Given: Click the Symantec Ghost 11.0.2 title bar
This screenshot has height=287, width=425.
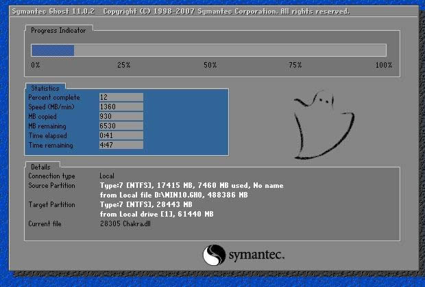Looking at the screenshot, I should click(x=212, y=12).
